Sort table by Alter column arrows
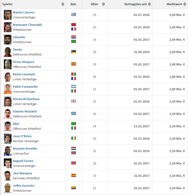 [103, 4]
